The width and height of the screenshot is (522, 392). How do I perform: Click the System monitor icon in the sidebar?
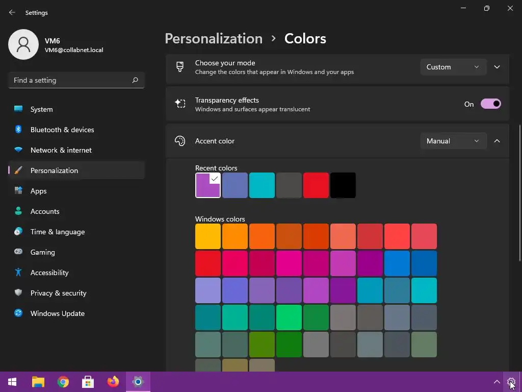(x=18, y=109)
